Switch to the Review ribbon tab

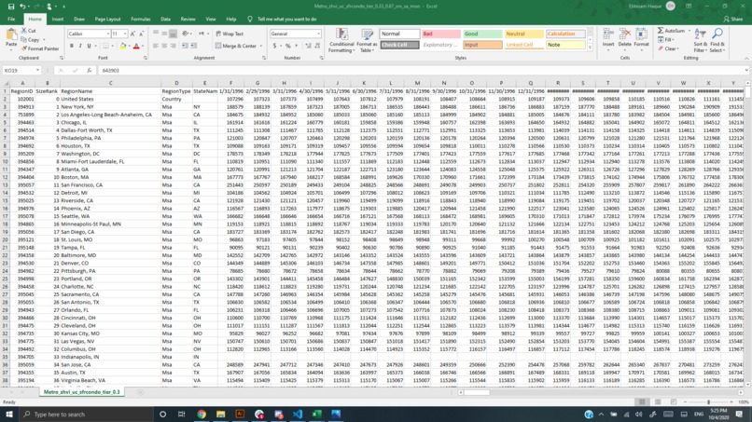[x=188, y=20]
